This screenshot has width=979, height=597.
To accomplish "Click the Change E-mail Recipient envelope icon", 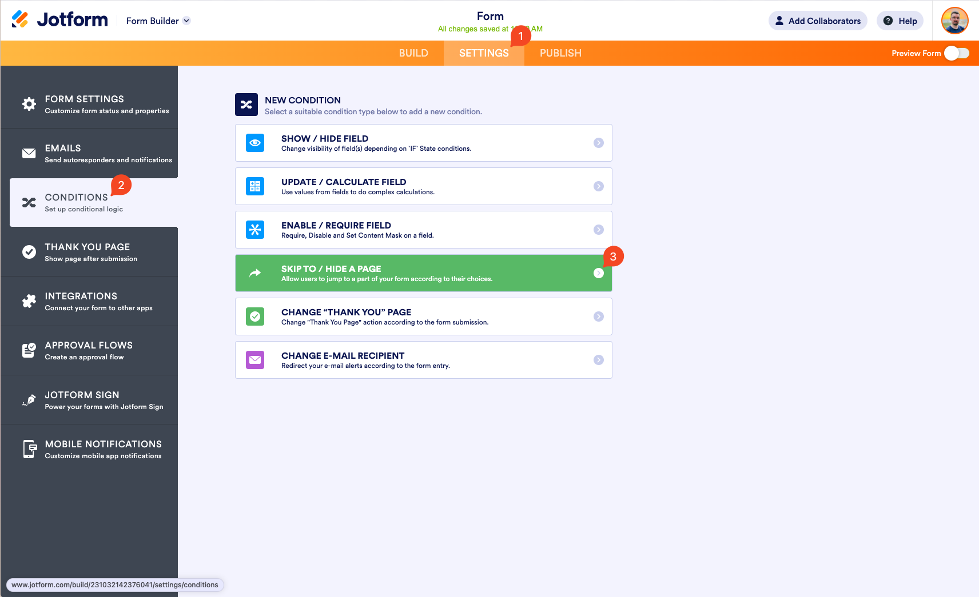I will point(255,360).
